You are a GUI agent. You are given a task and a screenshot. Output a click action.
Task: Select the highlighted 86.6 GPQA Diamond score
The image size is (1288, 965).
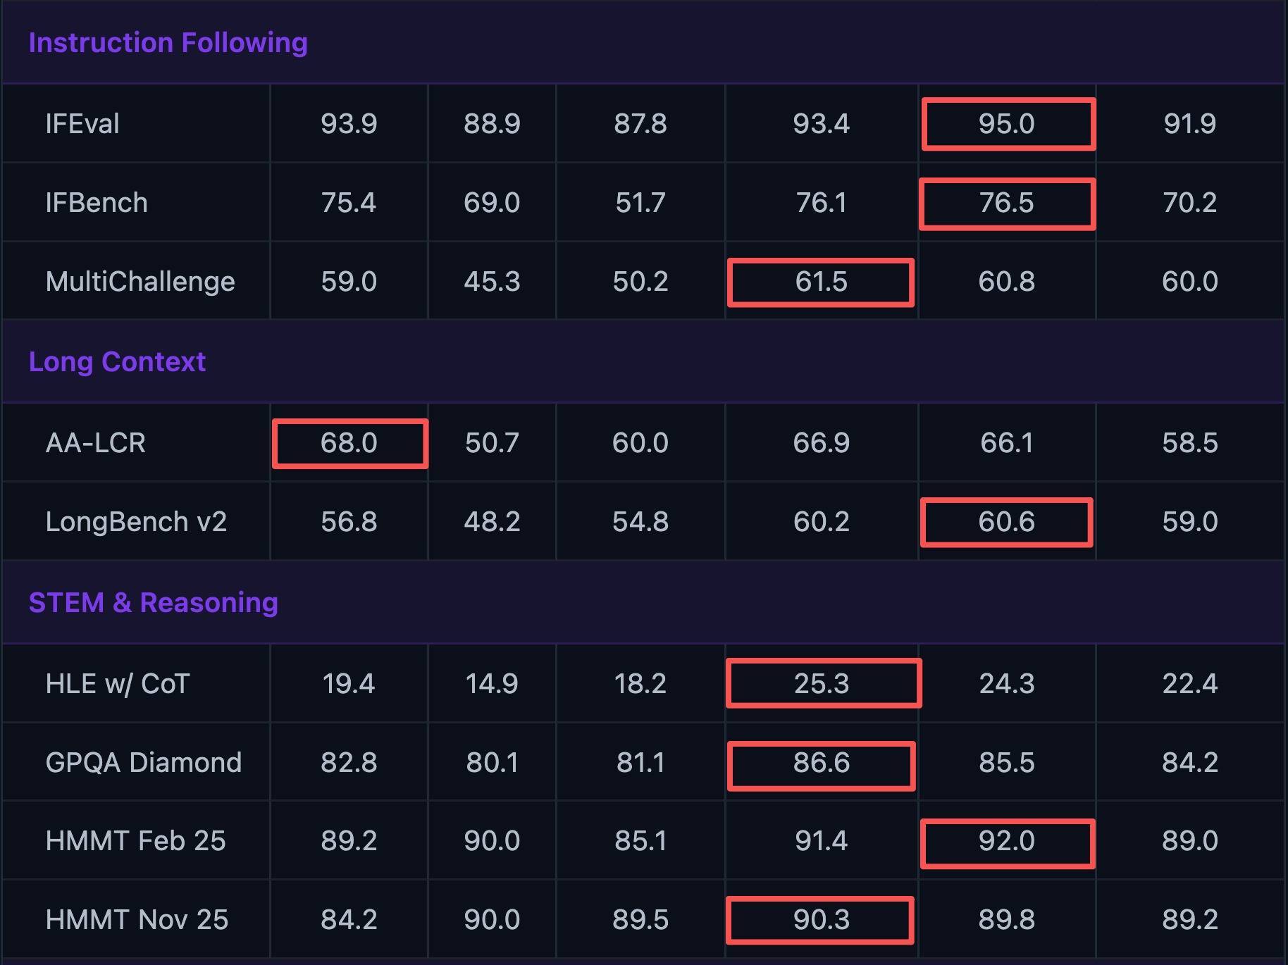[822, 763]
